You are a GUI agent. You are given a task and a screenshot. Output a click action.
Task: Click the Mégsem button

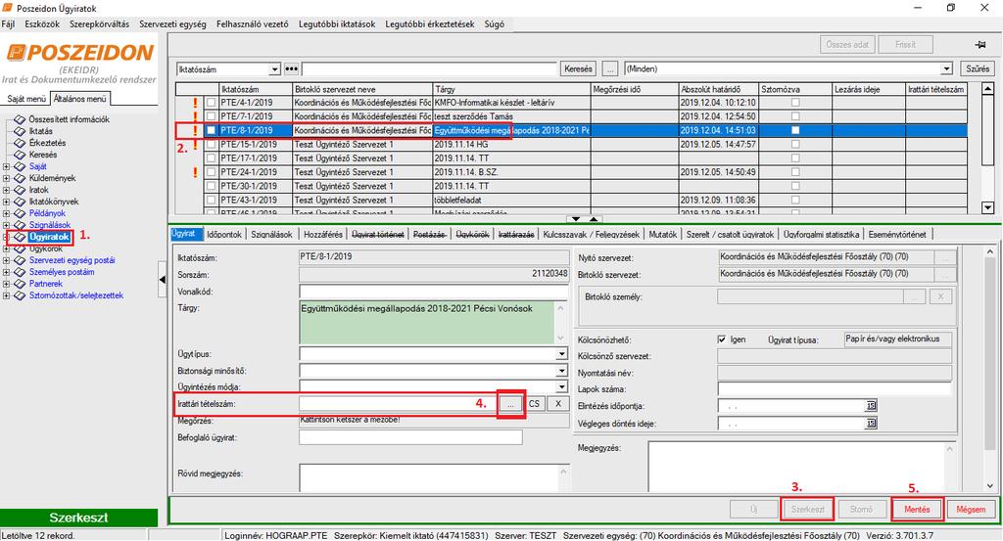pos(971,509)
